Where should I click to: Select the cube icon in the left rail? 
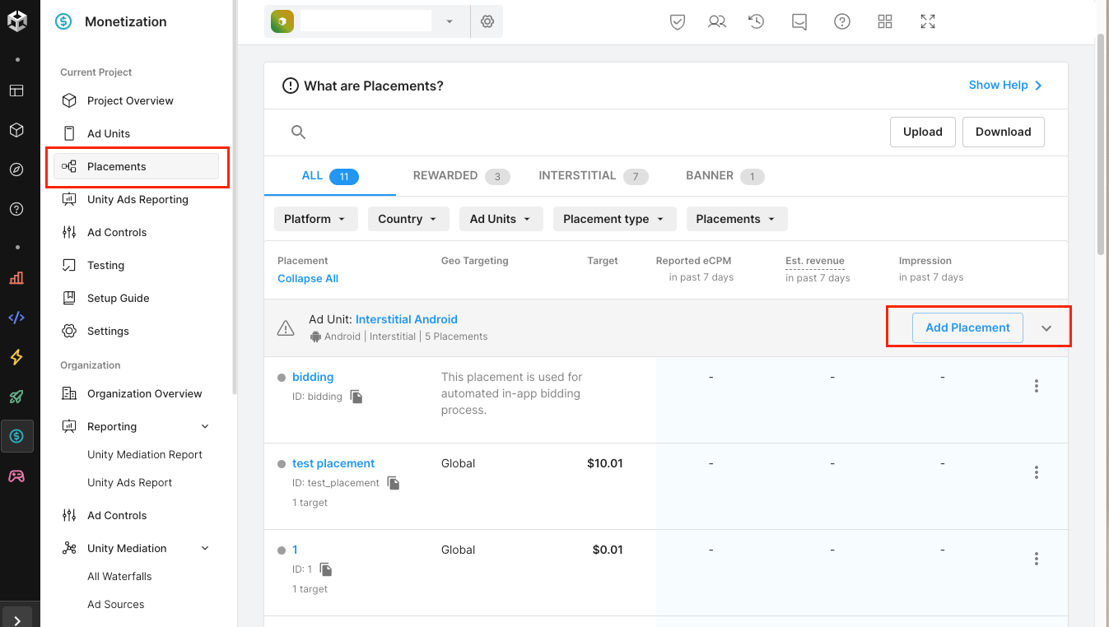16,130
